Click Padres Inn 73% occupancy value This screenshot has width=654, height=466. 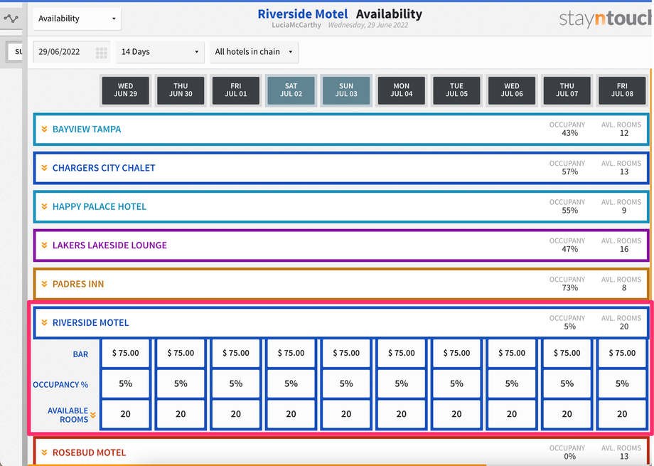(x=569, y=287)
